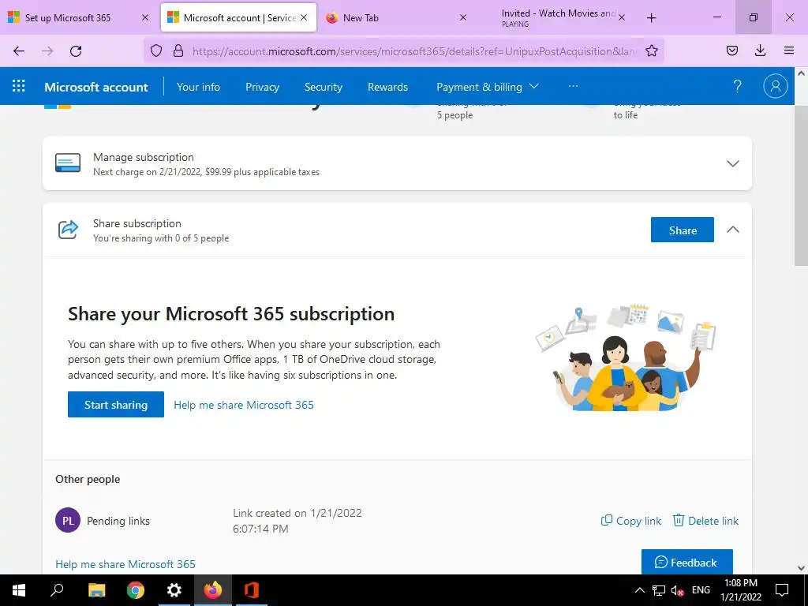Click the scrollbar up arrow
The image size is (808, 606).
[801, 73]
